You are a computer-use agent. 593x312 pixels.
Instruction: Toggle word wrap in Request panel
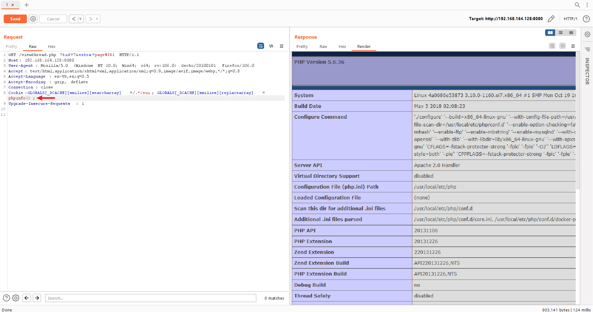tap(260, 46)
